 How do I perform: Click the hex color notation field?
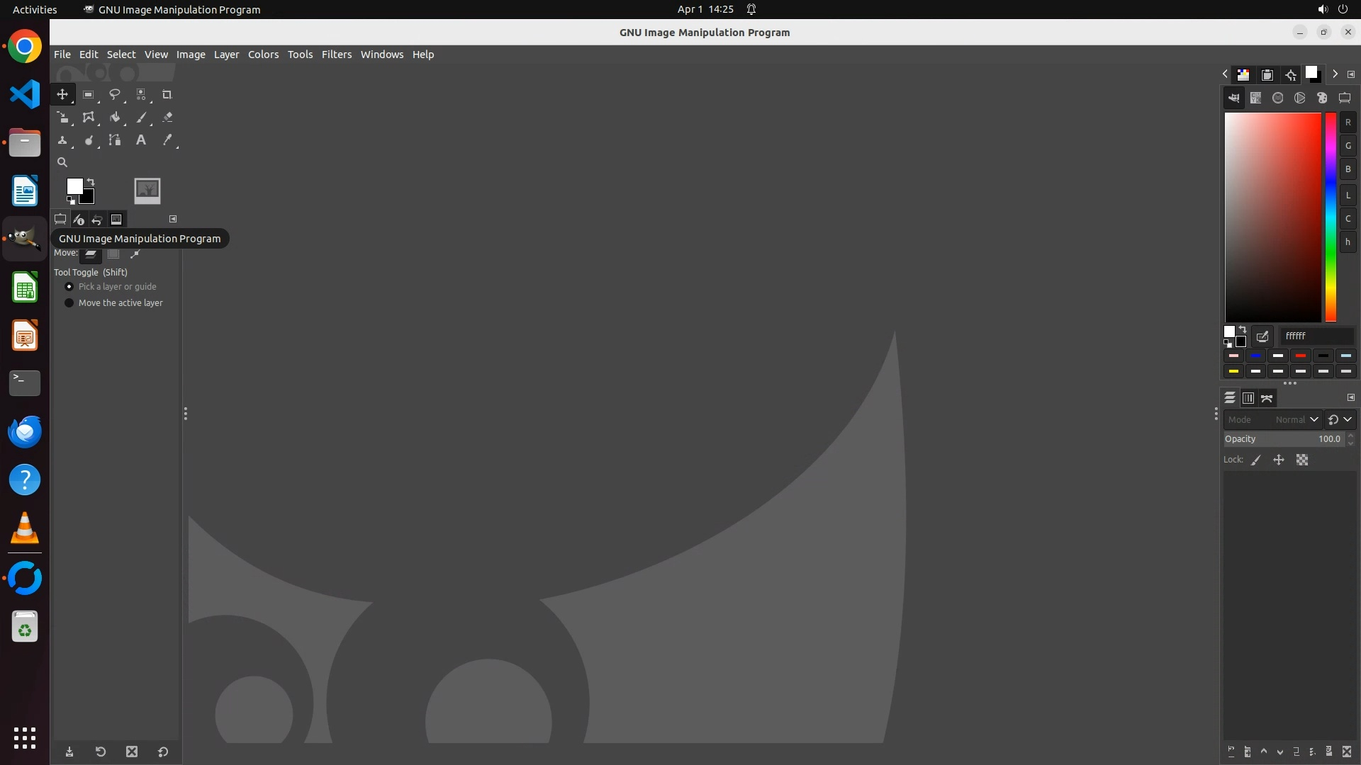(1316, 336)
